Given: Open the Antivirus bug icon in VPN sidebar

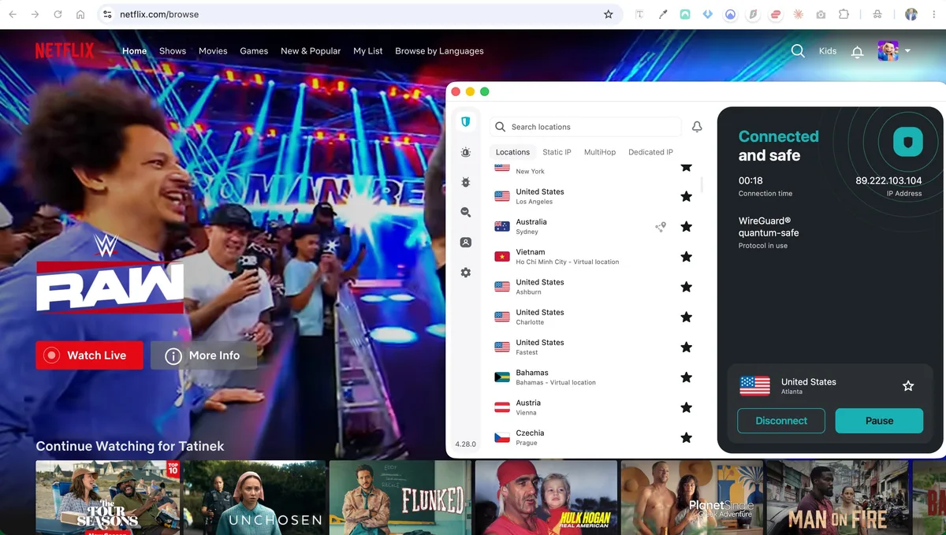Looking at the screenshot, I should coord(466,182).
